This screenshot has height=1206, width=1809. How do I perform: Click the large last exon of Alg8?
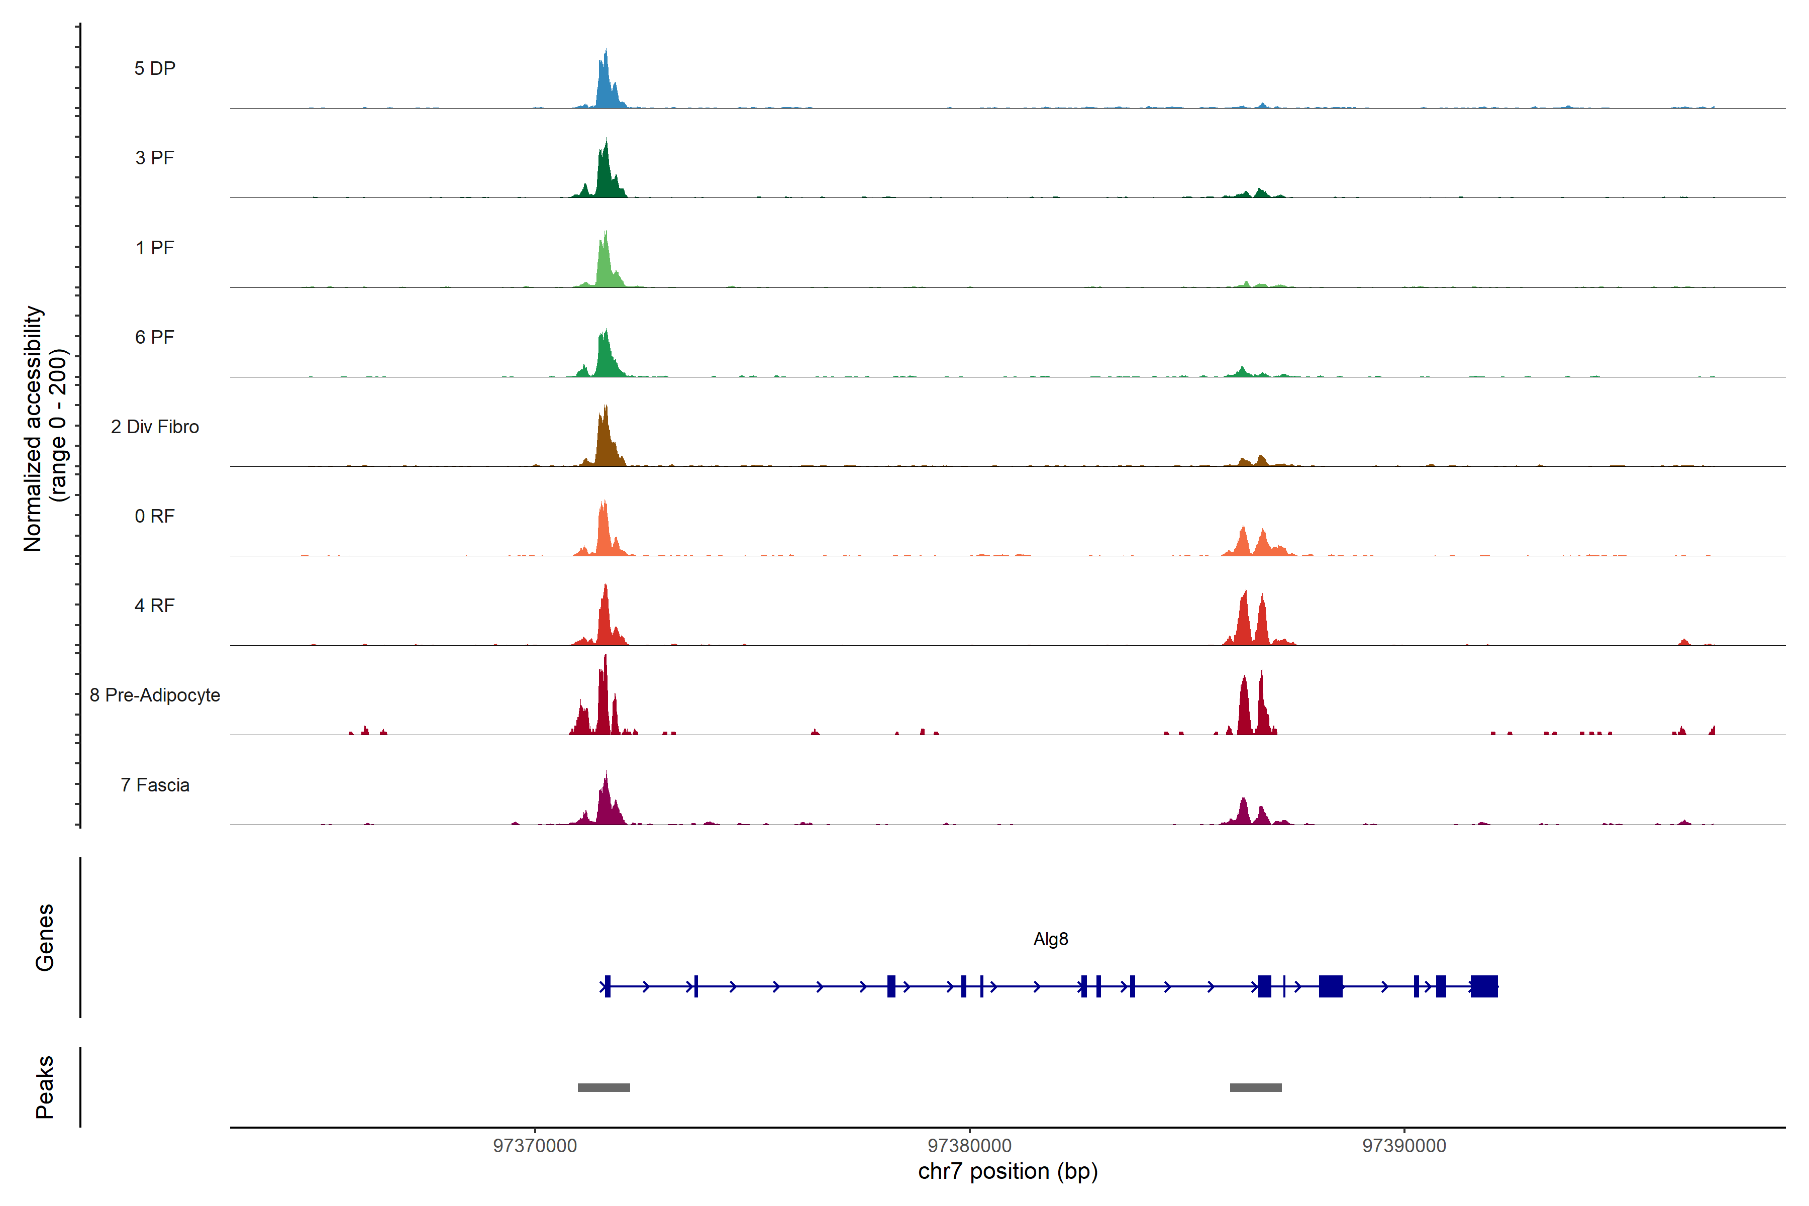[1484, 986]
